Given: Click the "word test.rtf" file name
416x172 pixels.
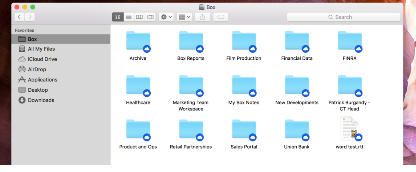Looking at the screenshot, I should (350, 147).
